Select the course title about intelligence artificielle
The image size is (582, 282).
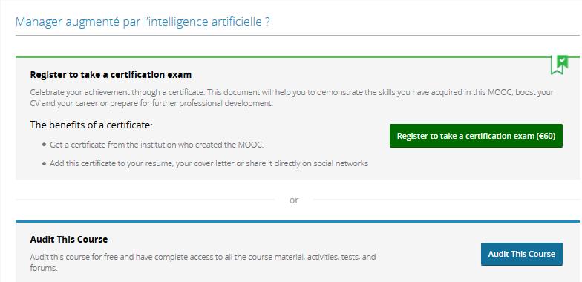[x=143, y=22]
